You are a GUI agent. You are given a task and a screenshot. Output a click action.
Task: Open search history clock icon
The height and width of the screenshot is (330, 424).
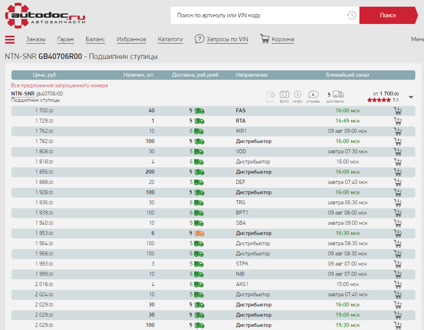point(351,15)
